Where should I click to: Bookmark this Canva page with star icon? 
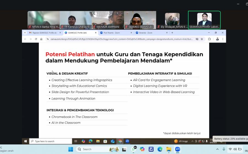202,39
